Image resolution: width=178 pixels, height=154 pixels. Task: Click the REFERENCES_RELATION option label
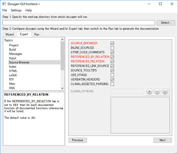[x=87, y=61]
